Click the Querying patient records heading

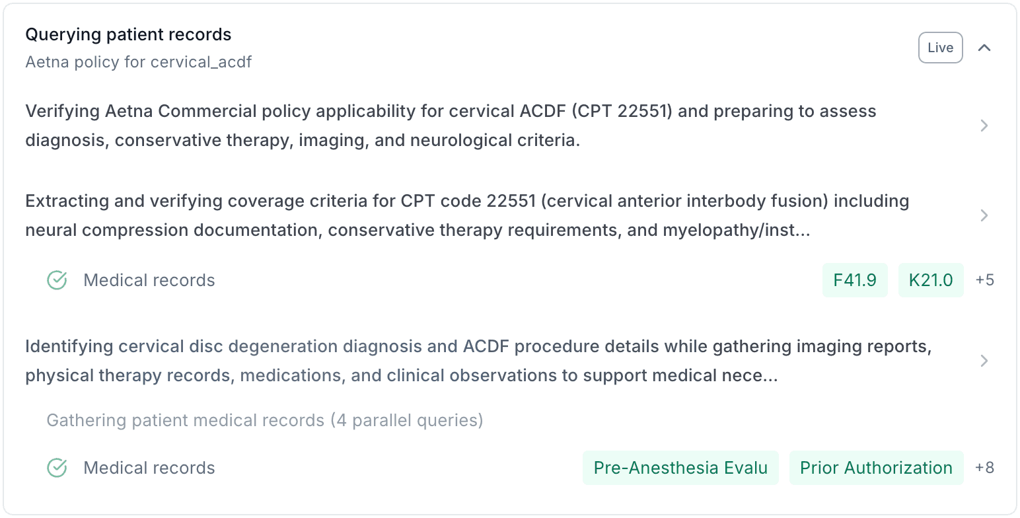[128, 34]
